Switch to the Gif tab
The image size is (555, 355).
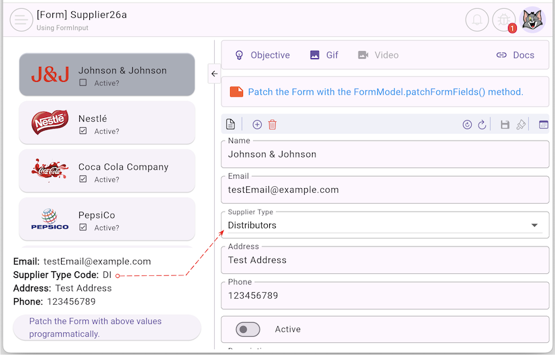(324, 55)
